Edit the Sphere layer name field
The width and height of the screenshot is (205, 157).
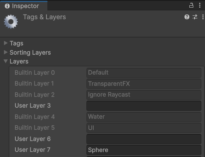(x=144, y=150)
